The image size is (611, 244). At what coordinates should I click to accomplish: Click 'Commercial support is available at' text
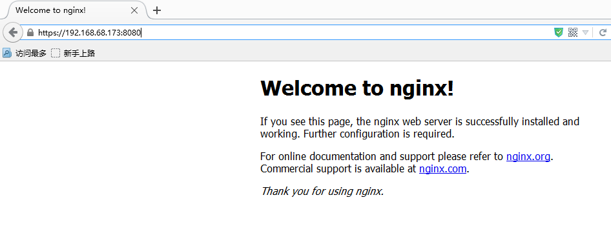(x=338, y=169)
